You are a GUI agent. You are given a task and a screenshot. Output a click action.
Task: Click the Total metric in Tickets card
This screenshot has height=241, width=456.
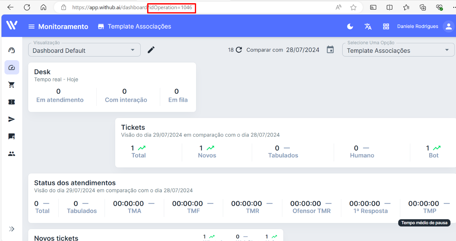139,152
